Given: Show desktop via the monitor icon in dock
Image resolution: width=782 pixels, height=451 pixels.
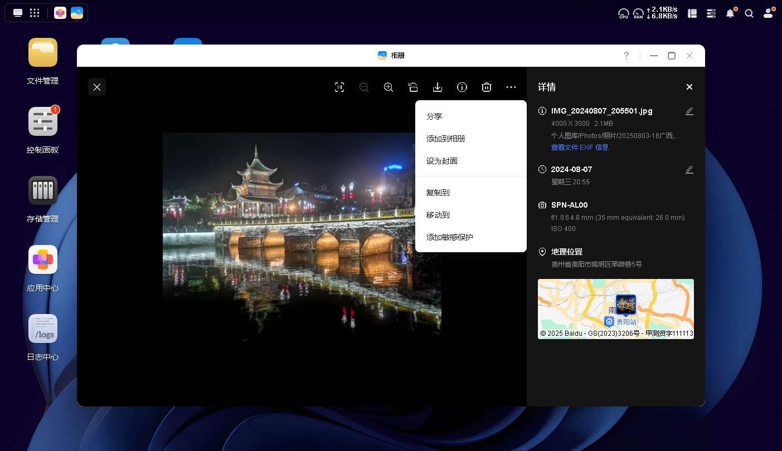Looking at the screenshot, I should coord(18,13).
